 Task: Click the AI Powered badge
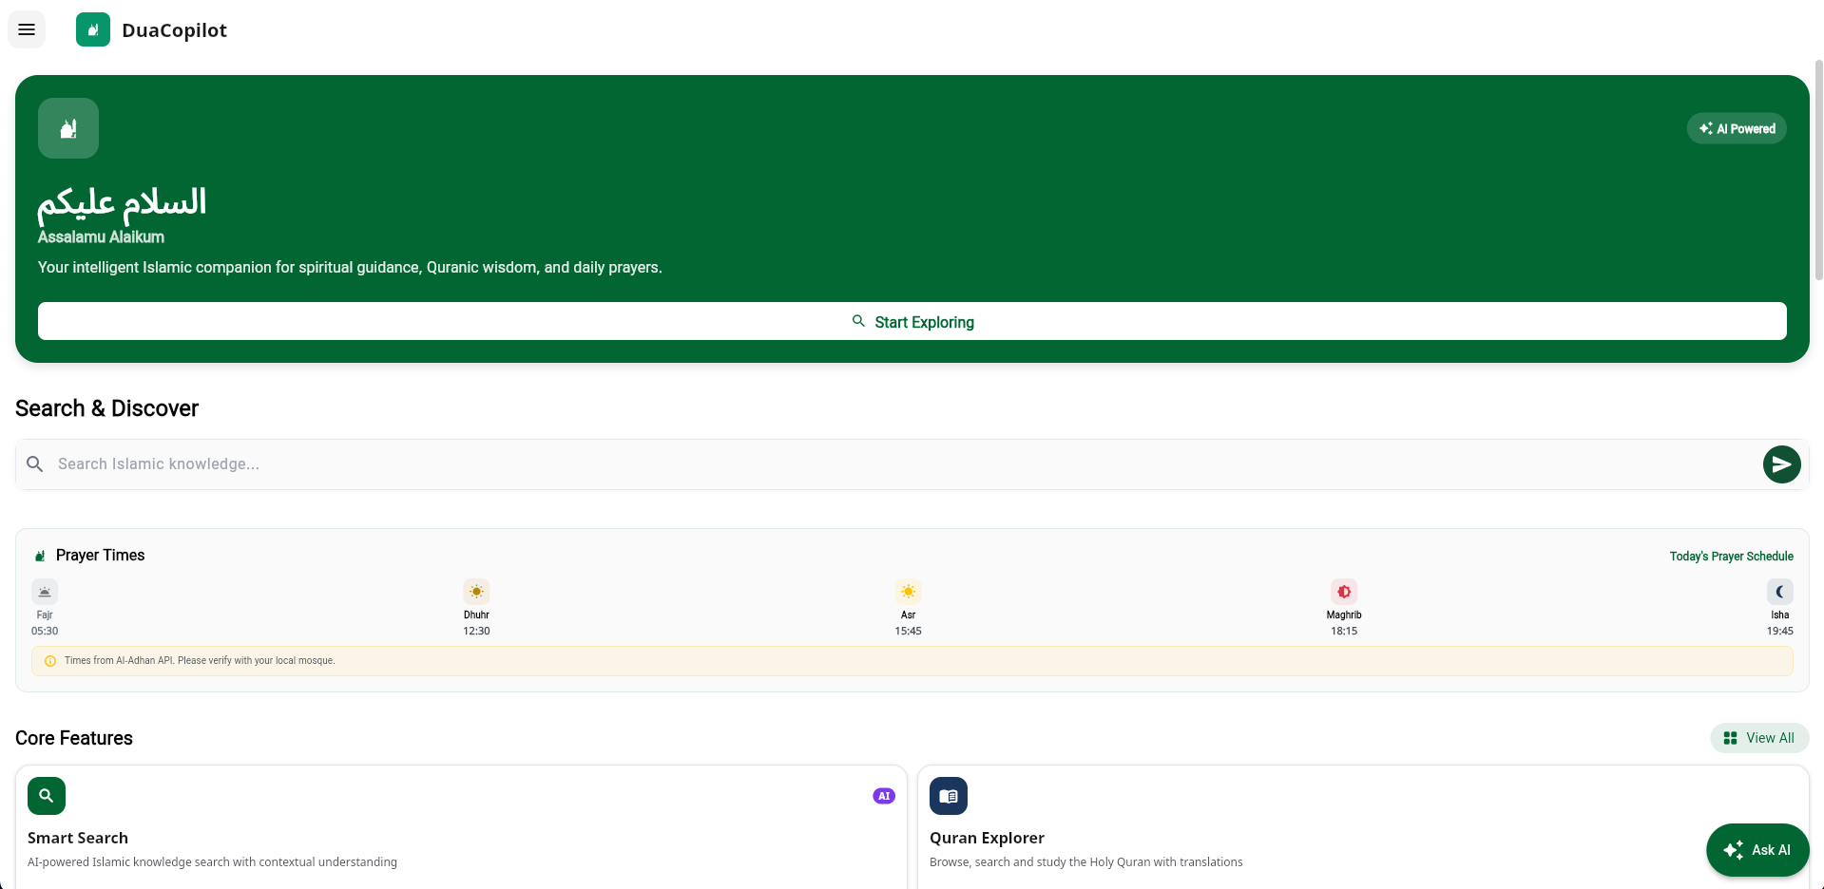coord(1737,128)
